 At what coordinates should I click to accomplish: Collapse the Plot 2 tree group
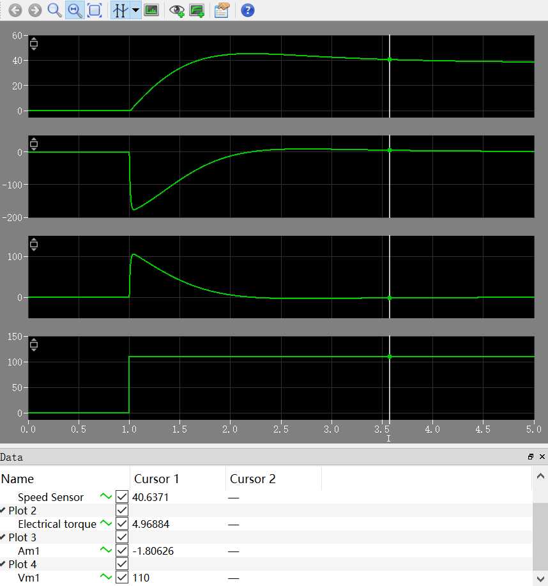(x=3, y=510)
